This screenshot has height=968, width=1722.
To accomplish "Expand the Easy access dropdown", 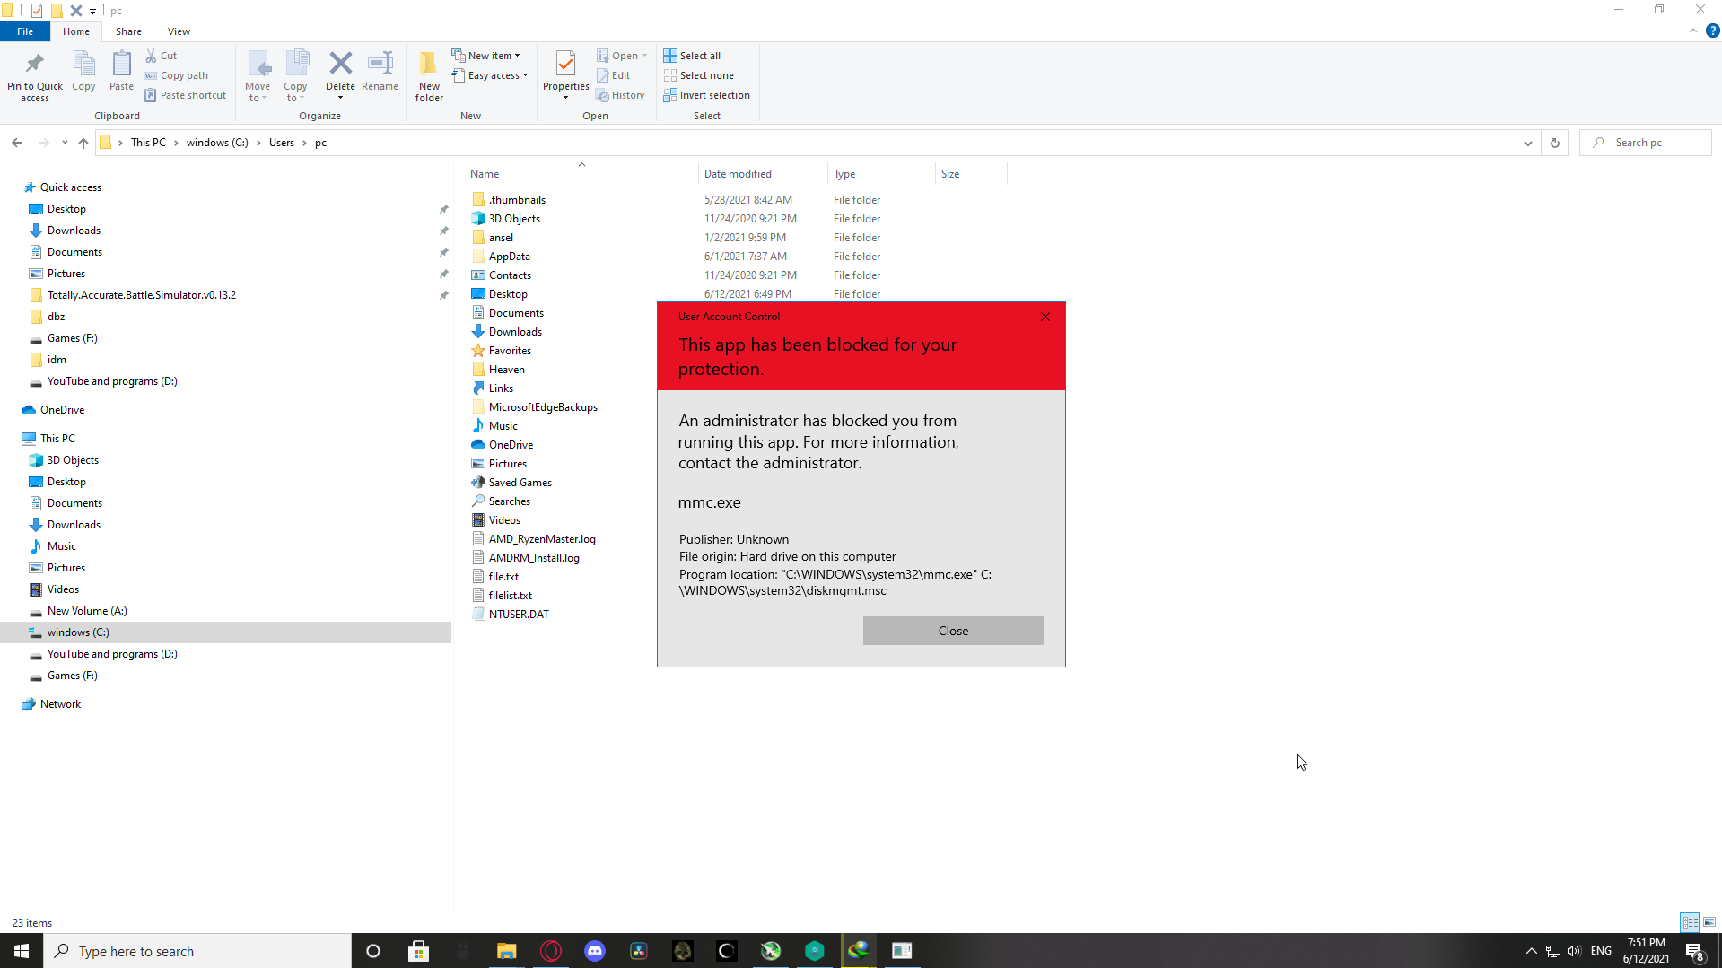I will click(491, 75).
